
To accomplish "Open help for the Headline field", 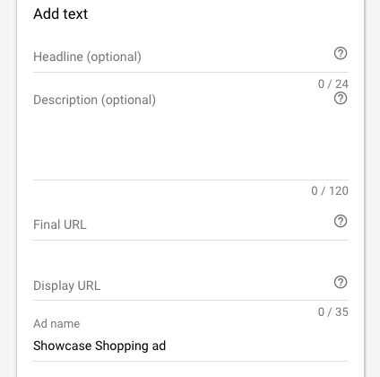I will [341, 54].
